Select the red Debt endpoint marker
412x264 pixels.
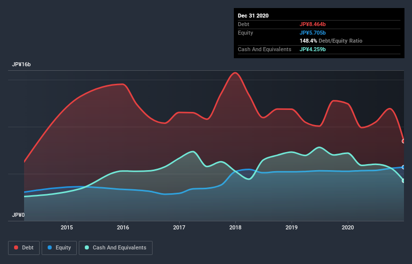point(403,142)
